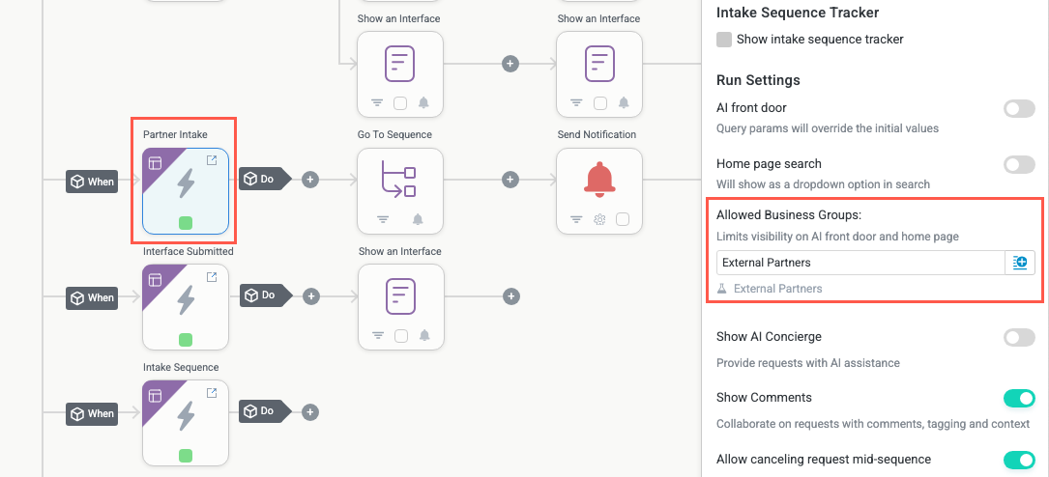This screenshot has width=1049, height=477.
Task: Click the Do tag after Interface Submitted
Action: point(263,295)
